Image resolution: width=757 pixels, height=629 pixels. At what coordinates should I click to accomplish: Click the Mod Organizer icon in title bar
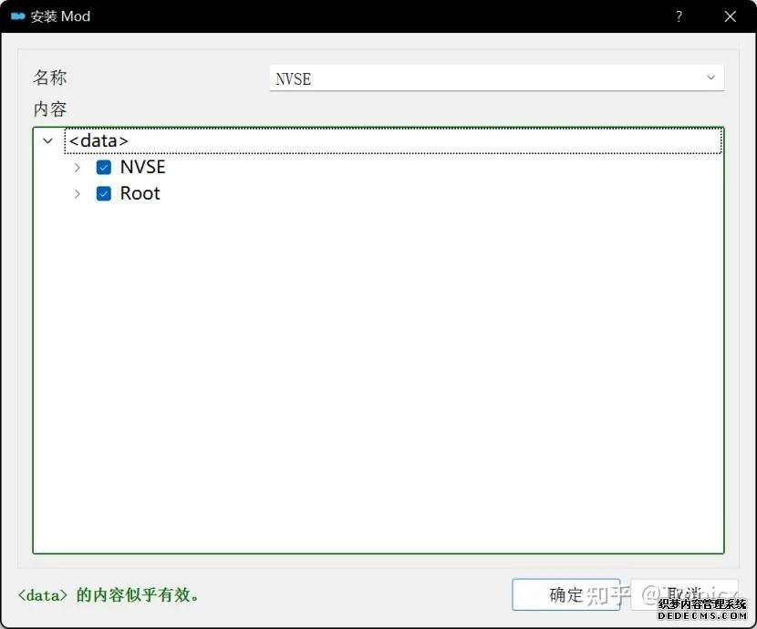coord(17,16)
